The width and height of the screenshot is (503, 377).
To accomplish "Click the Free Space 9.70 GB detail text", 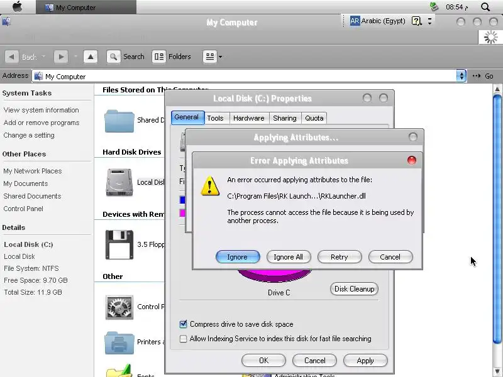I will click(x=36, y=280).
